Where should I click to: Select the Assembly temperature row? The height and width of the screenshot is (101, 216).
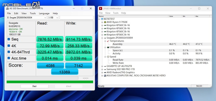(x=155, y=44)
